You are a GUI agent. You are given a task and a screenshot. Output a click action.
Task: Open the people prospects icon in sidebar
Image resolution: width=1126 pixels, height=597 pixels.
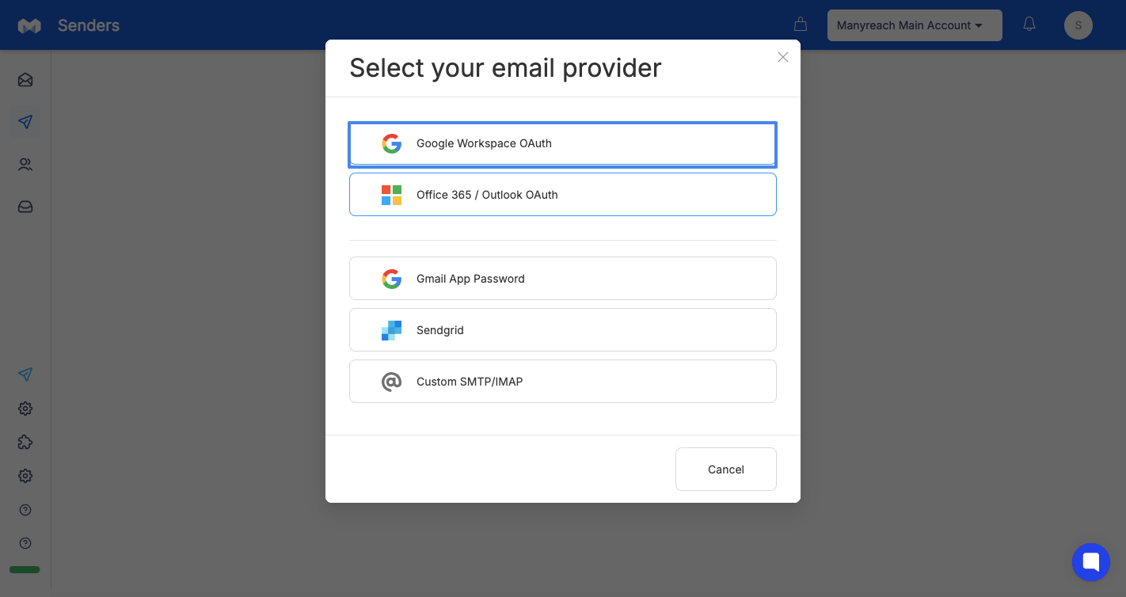coord(25,165)
